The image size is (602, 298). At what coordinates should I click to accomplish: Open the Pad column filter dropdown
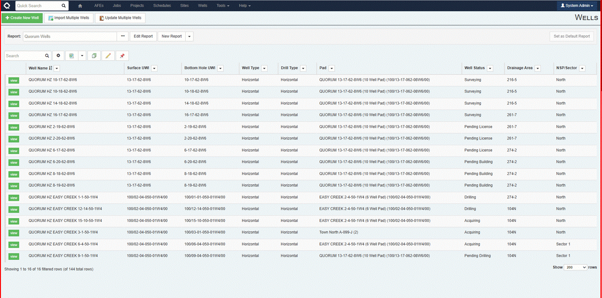point(332,68)
